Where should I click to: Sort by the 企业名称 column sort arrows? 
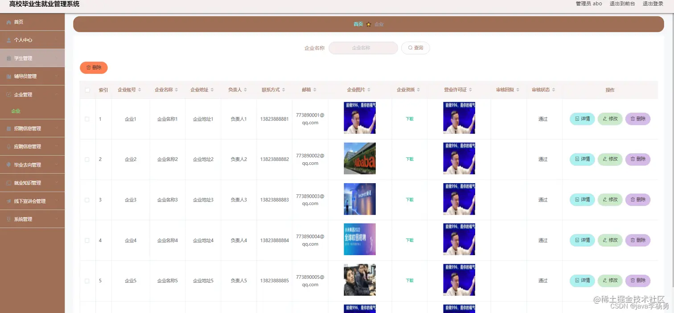tap(177, 90)
